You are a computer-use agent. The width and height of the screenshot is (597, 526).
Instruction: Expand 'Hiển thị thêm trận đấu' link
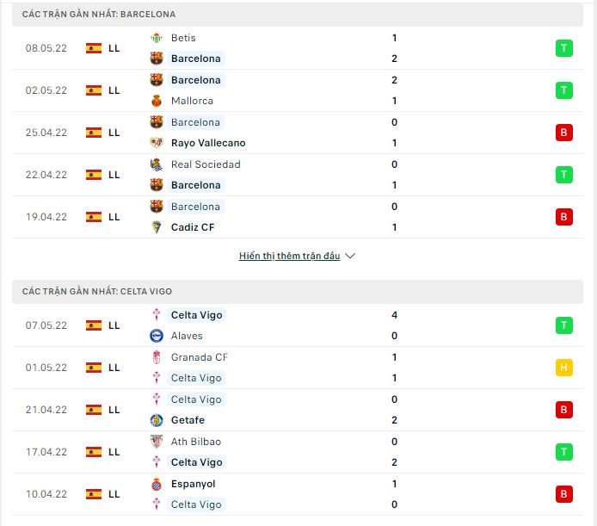[x=289, y=256]
